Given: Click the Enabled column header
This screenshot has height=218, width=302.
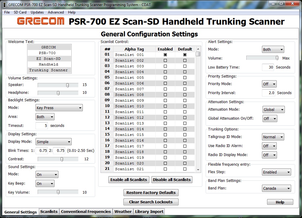Looking at the screenshot, I should click(165, 49).
